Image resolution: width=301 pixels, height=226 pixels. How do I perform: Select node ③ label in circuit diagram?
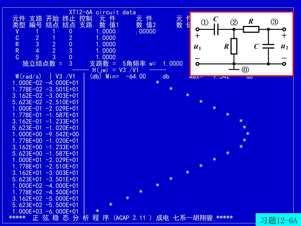(274, 22)
